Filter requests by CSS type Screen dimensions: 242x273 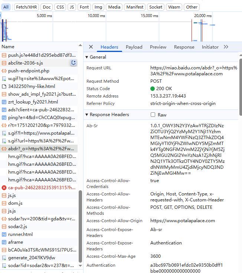click(60, 7)
